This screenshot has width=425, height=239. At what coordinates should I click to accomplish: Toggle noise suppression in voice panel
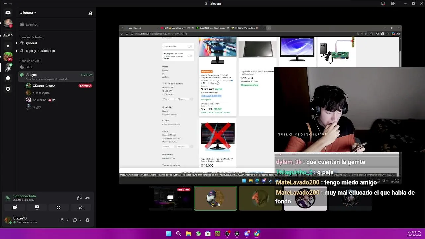79,198
